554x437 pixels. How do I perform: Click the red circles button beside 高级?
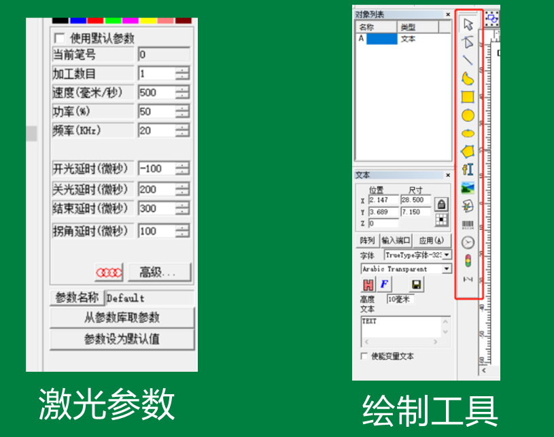(x=109, y=273)
